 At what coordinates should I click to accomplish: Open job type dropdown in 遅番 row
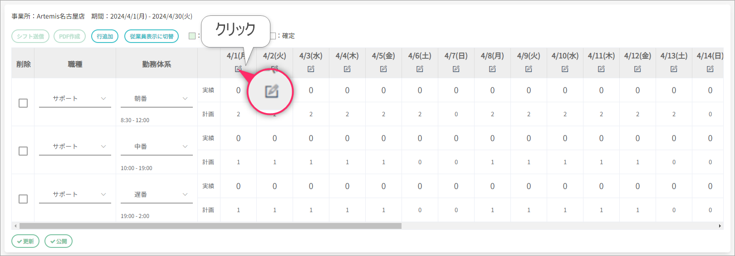pyautogui.click(x=75, y=194)
